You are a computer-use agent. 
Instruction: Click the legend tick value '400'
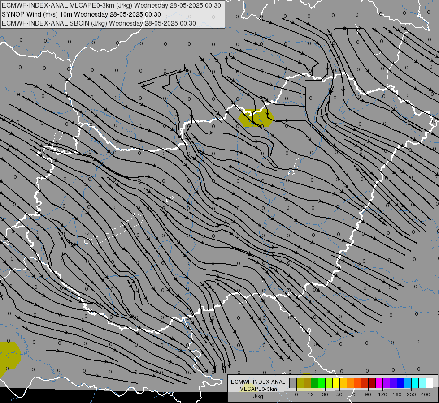point(426,394)
